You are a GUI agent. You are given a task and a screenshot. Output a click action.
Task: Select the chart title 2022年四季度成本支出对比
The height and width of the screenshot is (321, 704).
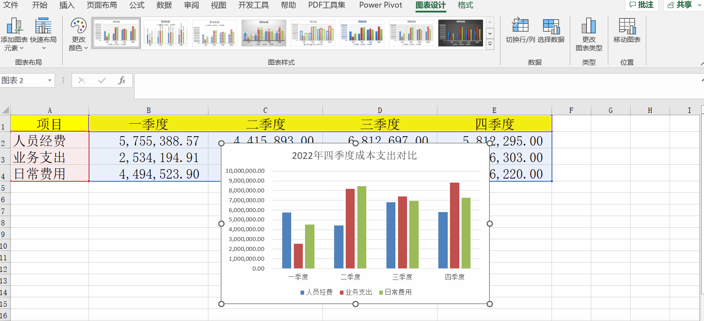pyautogui.click(x=354, y=155)
